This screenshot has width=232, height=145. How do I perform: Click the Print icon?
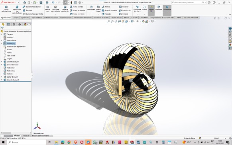click(47, 2)
